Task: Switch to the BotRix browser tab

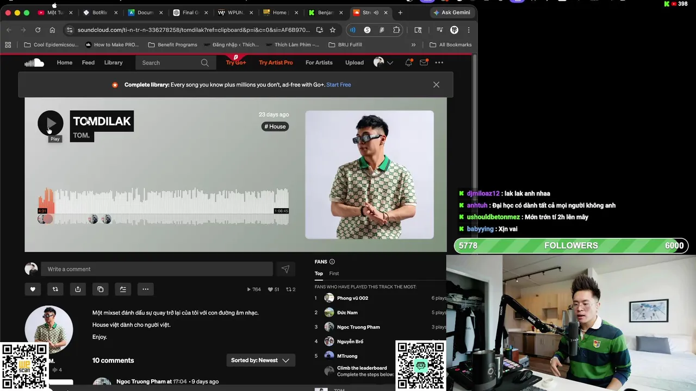Action: coord(100,12)
